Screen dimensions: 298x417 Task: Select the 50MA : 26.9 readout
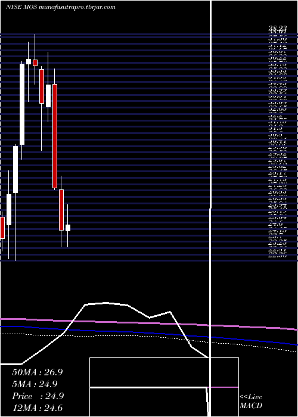pyautogui.click(x=38, y=372)
